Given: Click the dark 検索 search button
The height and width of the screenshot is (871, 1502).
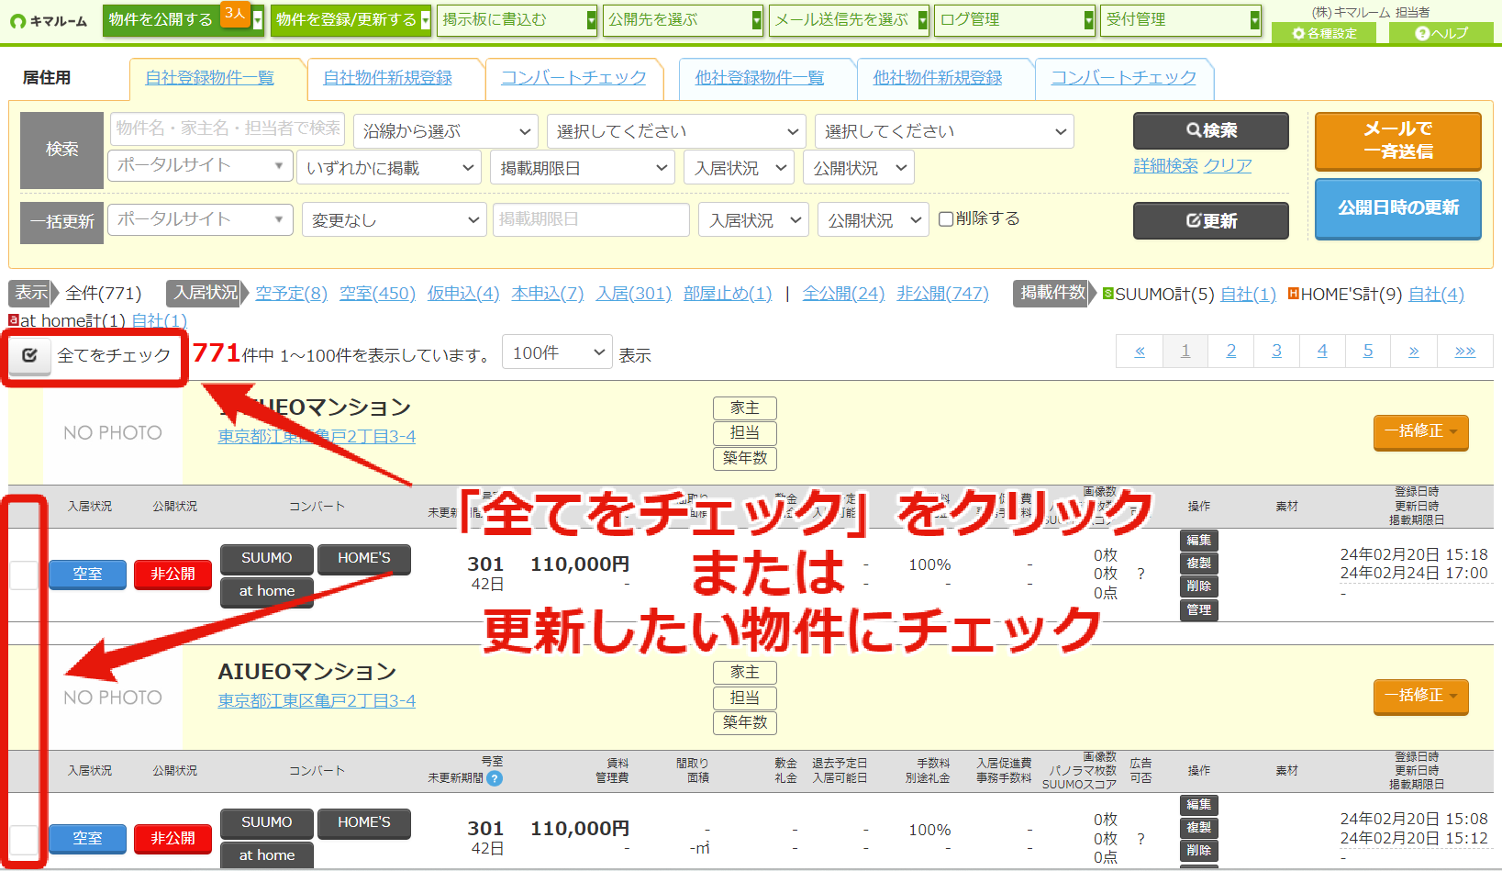Looking at the screenshot, I should pyautogui.click(x=1210, y=130).
